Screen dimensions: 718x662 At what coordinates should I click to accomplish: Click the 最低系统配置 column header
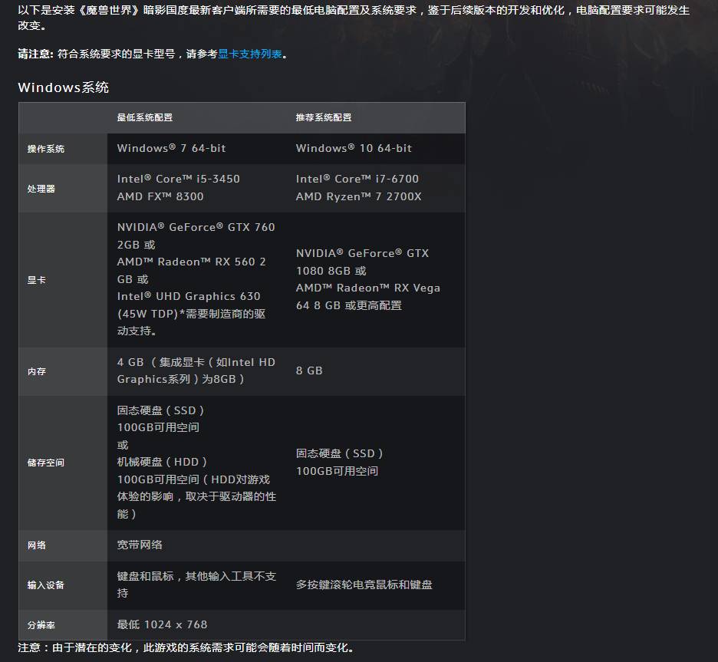[145, 117]
